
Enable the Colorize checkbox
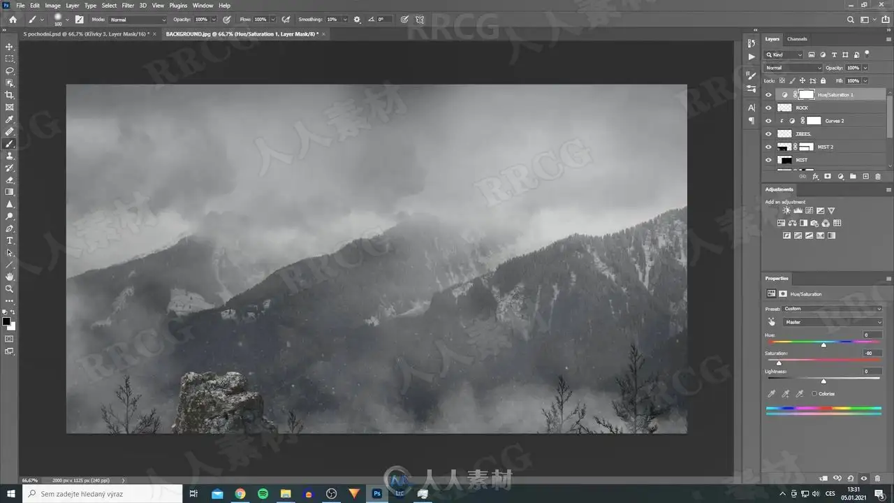click(814, 394)
